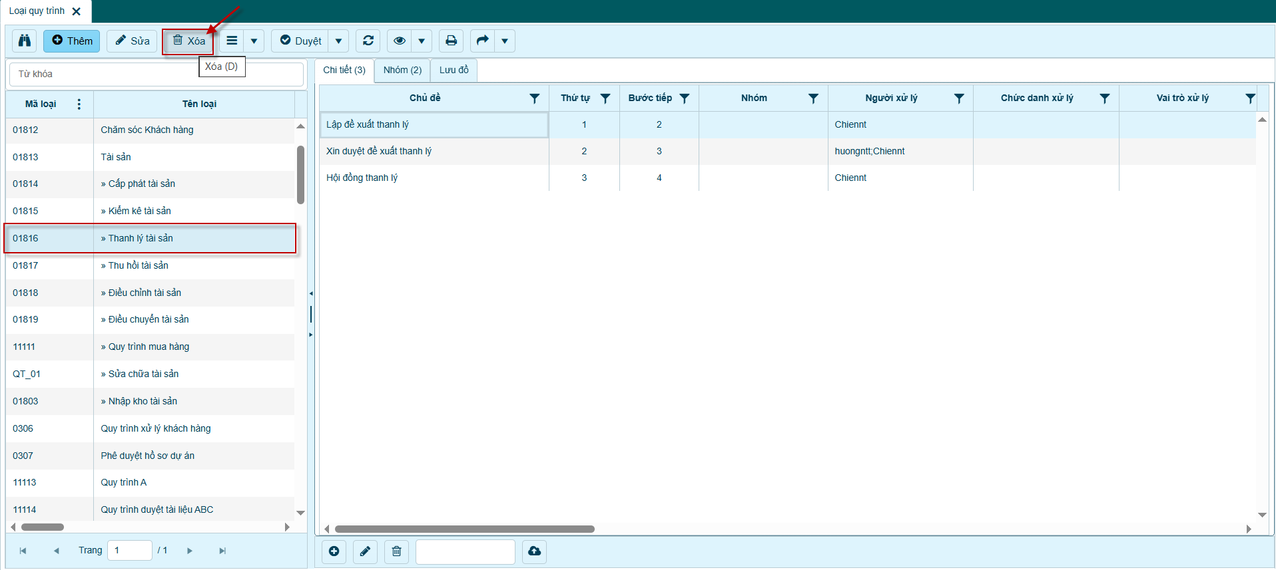Expand the Duyệt dropdown arrow

(x=338, y=41)
